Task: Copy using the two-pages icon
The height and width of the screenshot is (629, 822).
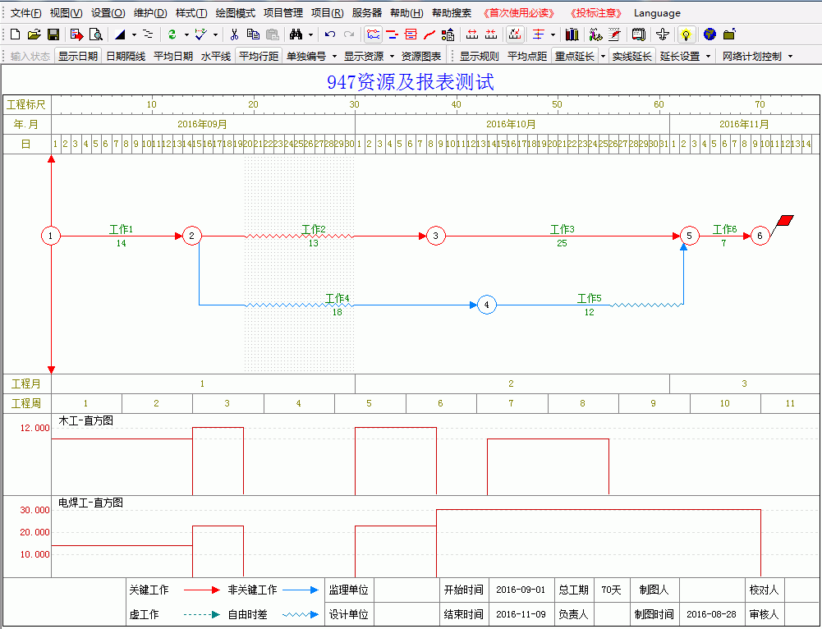Action: [253, 34]
